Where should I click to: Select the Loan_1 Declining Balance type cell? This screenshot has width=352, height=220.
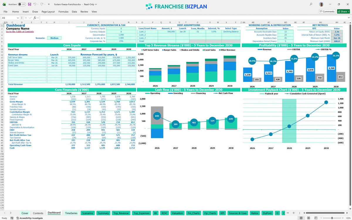click(231, 32)
